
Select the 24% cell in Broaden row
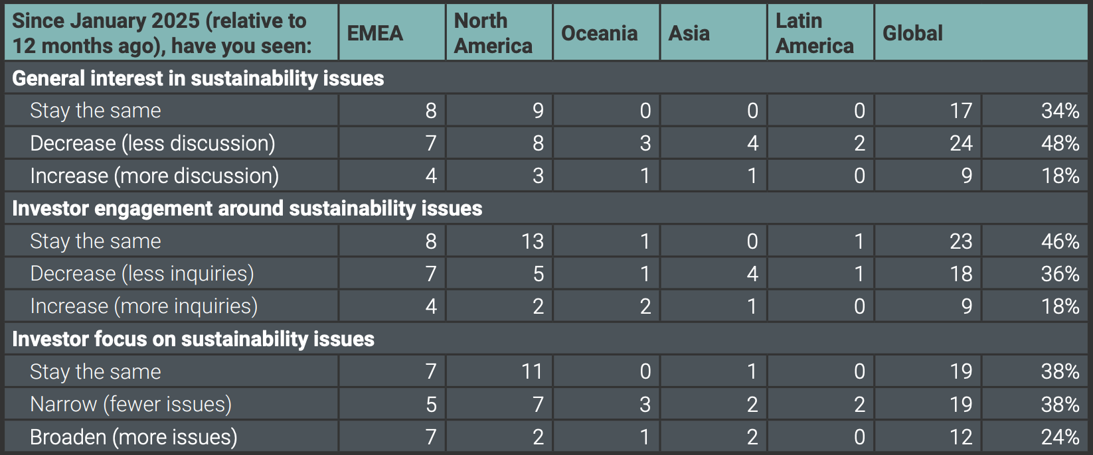coord(1060,437)
